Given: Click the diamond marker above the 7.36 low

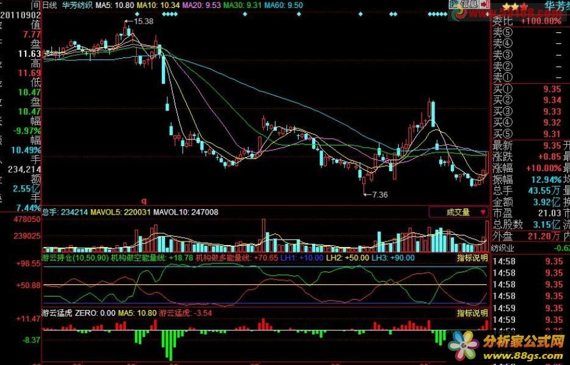Looking at the screenshot, I should 360,14.
